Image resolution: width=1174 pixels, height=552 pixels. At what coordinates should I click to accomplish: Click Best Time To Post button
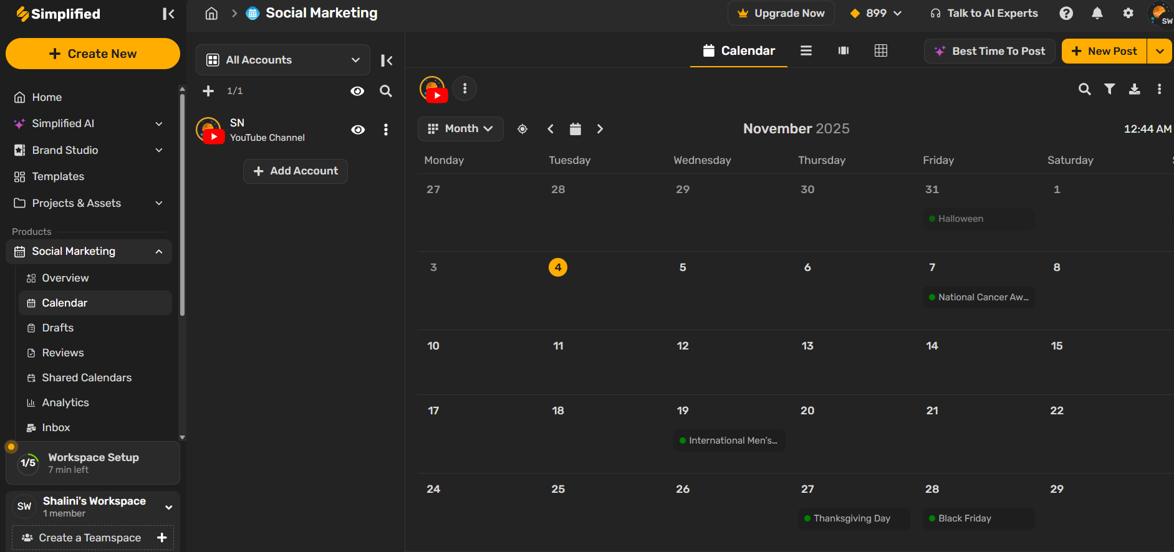point(989,51)
